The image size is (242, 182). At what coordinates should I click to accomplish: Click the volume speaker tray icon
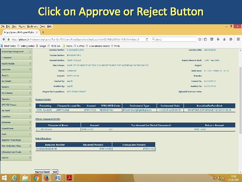pyautogui.click(x=224, y=178)
